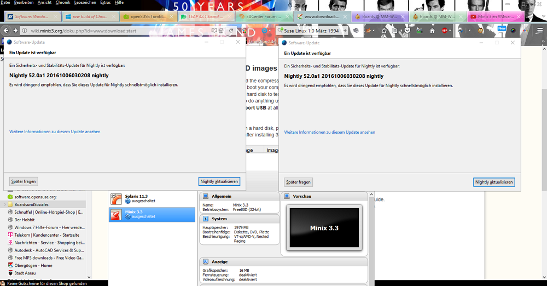
Task: Open site information icon in address bar
Action: [x=25, y=31]
